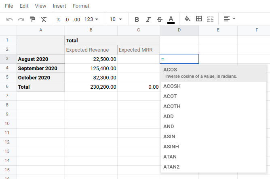Click the Expected MRR cell

pyautogui.click(x=139, y=50)
